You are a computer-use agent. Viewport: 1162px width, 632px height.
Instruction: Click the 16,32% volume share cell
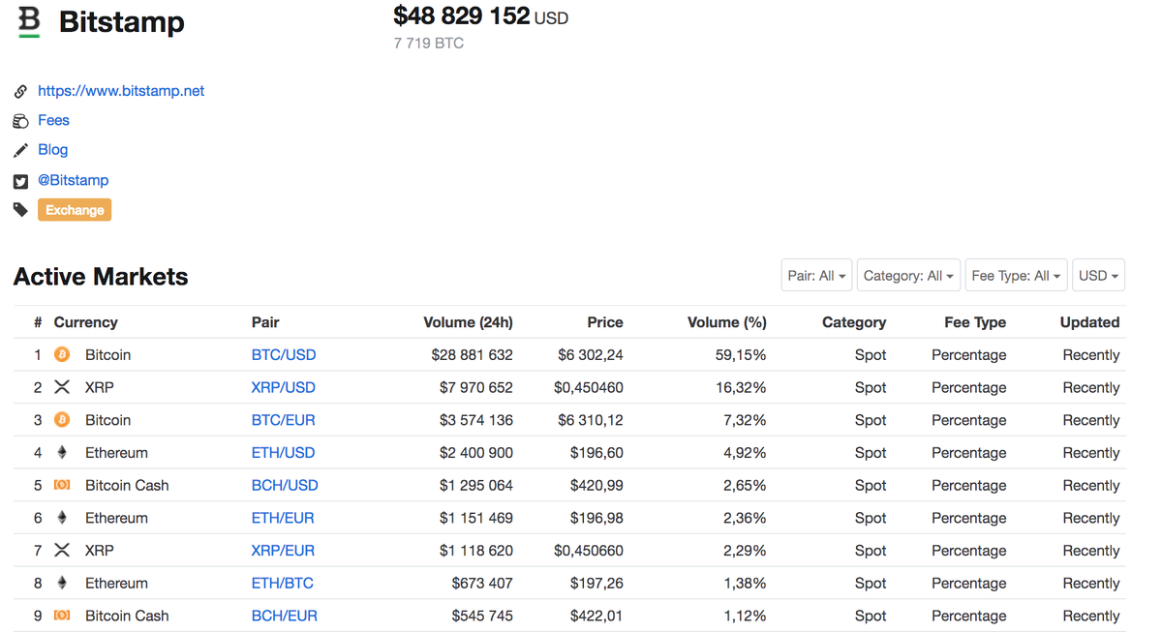click(742, 387)
